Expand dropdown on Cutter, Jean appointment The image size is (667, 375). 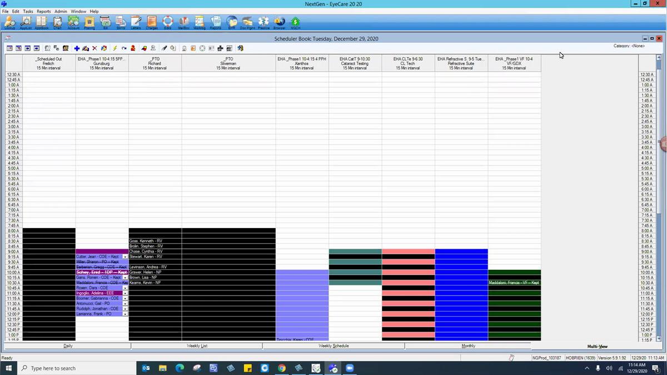point(125,257)
